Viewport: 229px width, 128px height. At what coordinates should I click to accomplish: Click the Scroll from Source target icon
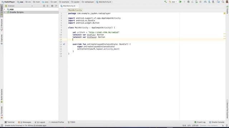44,6
